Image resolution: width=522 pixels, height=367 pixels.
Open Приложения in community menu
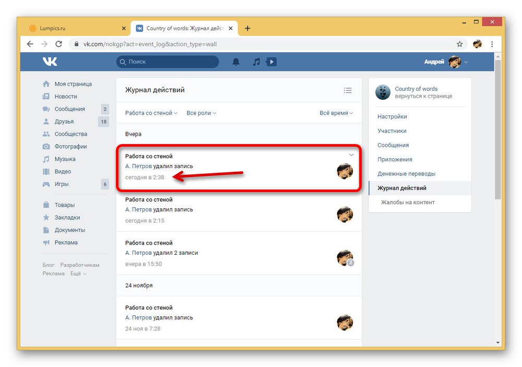click(x=395, y=160)
